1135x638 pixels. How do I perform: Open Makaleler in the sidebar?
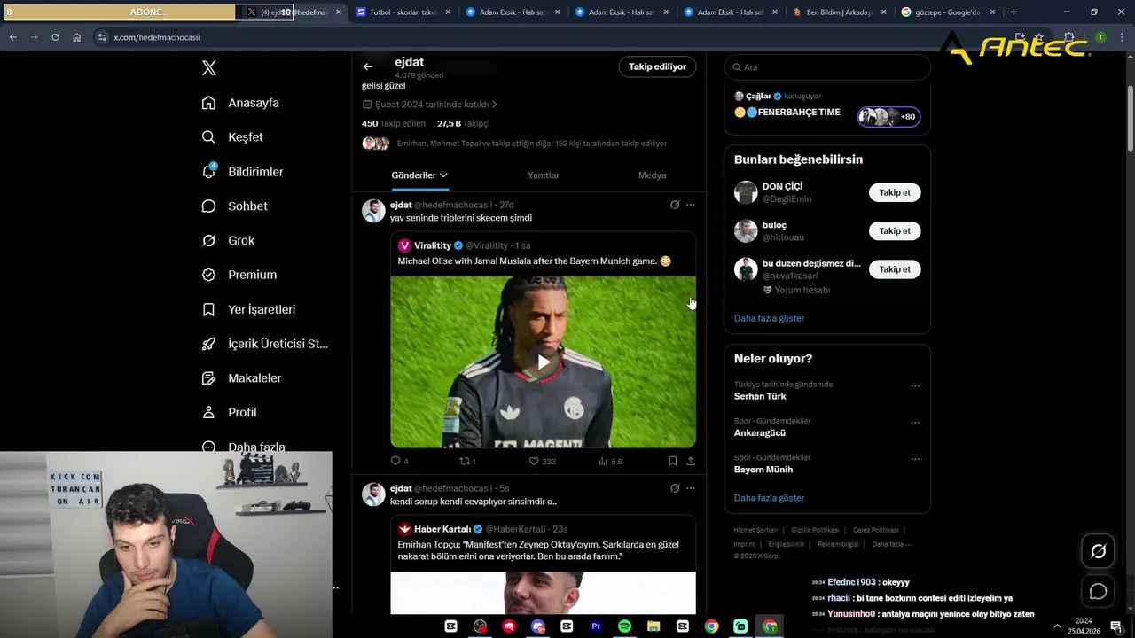click(241, 377)
